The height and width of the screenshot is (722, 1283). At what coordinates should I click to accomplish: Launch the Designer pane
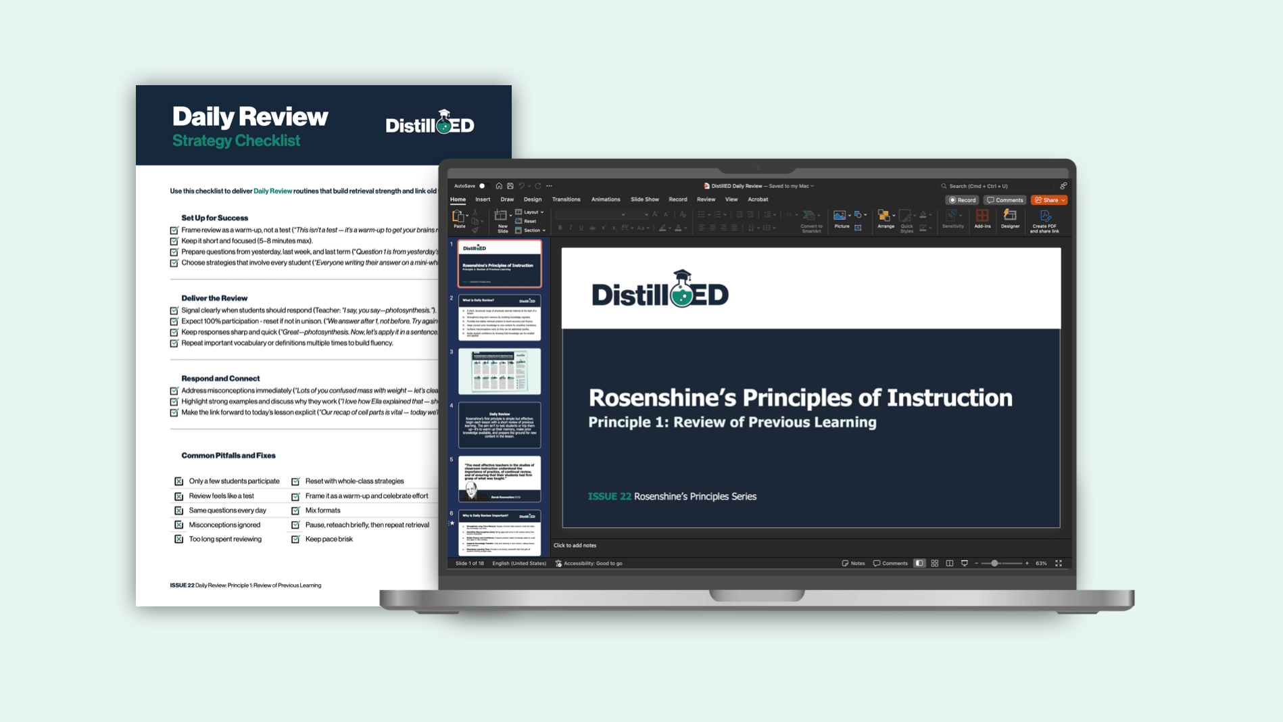tap(1010, 219)
